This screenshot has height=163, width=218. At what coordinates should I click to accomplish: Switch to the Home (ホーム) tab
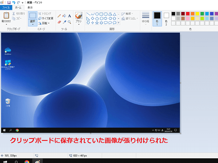coord(18,8)
